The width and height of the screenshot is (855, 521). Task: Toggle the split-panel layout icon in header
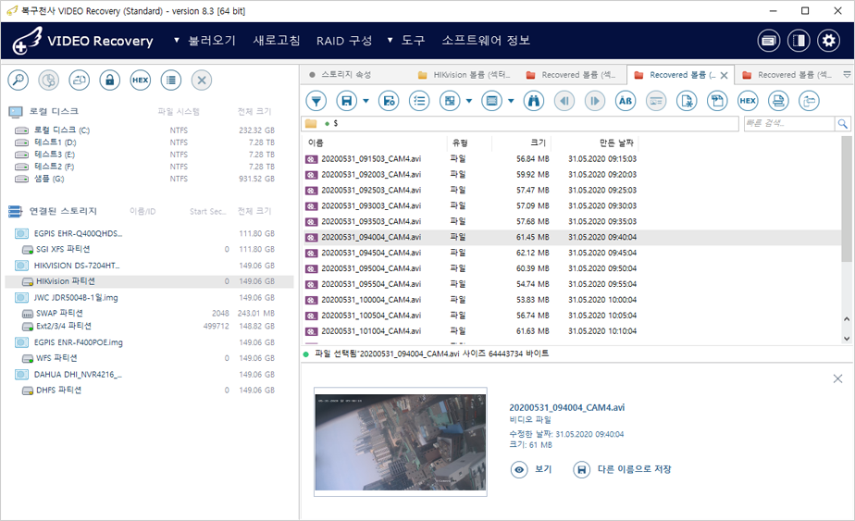click(x=799, y=41)
